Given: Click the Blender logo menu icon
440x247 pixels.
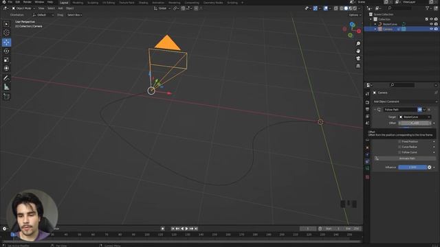Looking at the screenshot, I should point(4,2).
